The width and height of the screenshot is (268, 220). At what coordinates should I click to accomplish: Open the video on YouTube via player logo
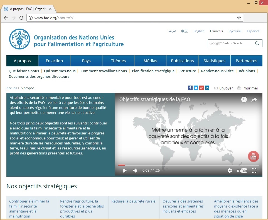point(242,171)
